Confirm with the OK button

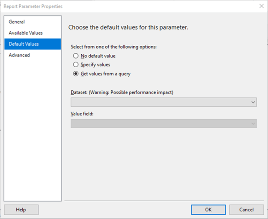point(208,210)
